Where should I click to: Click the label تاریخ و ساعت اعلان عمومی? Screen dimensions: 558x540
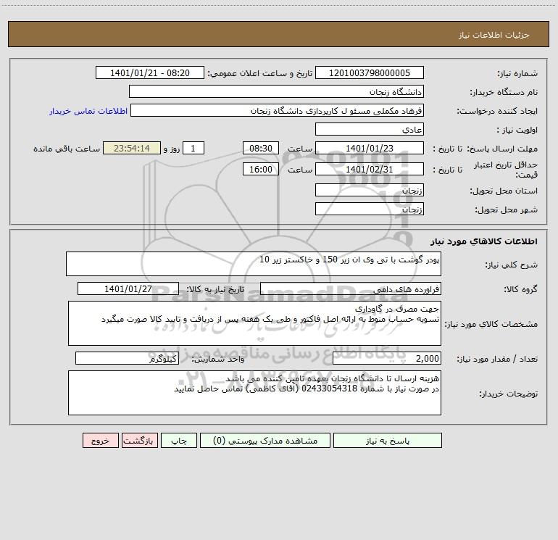click(x=259, y=74)
